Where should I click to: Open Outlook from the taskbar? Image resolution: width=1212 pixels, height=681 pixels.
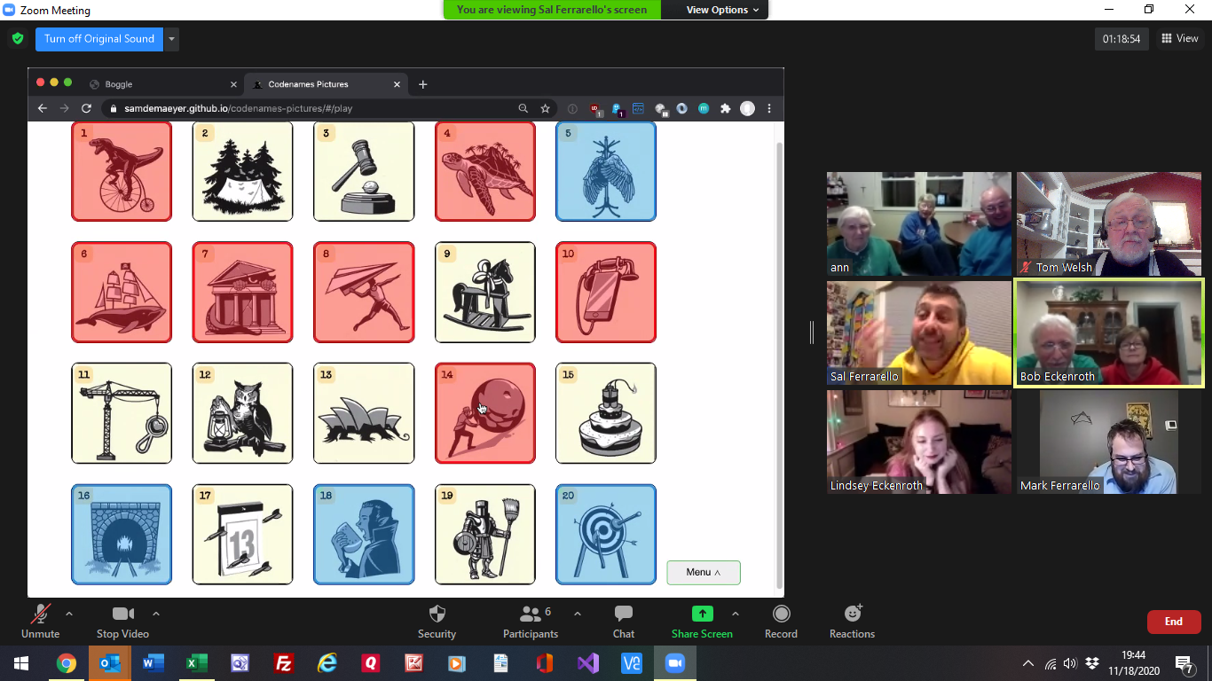(110, 663)
